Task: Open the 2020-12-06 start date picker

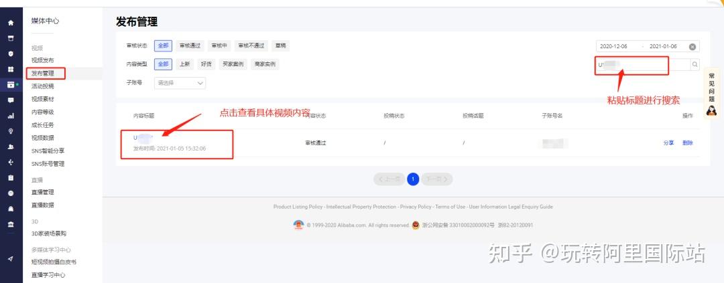Action: pyautogui.click(x=613, y=47)
